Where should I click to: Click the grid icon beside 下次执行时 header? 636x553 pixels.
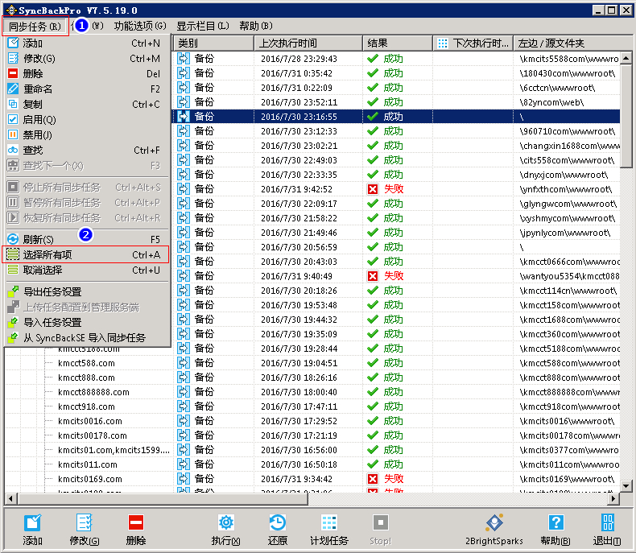click(443, 43)
